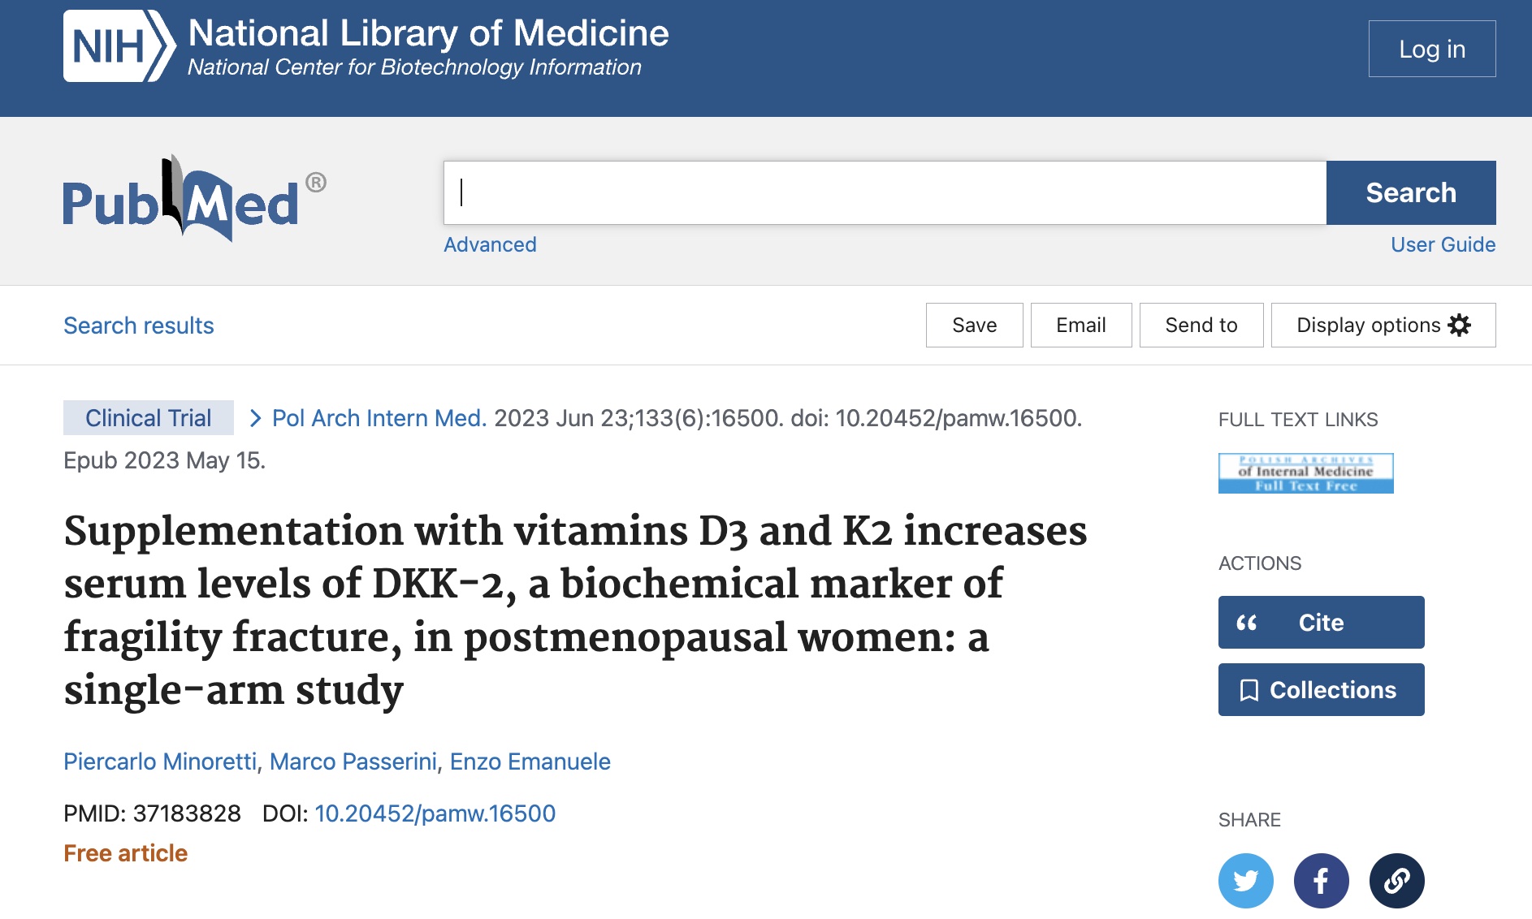The image size is (1532, 919).
Task: Open Display options dropdown
Action: point(1383,325)
